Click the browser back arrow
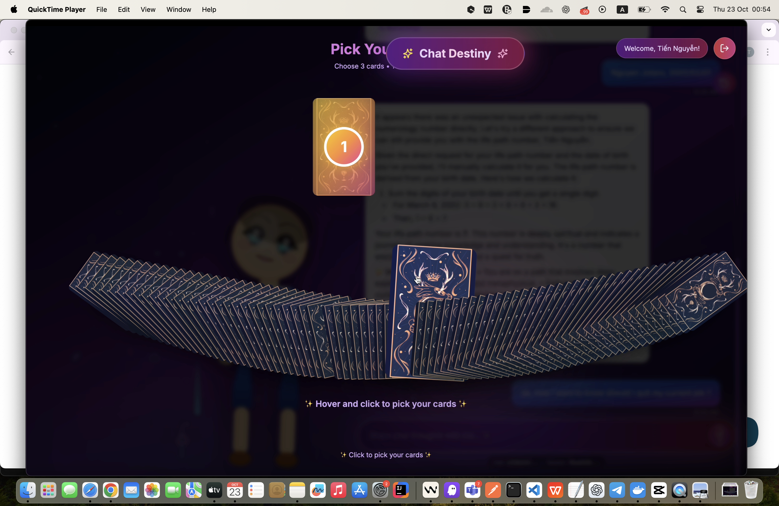 coord(11,52)
